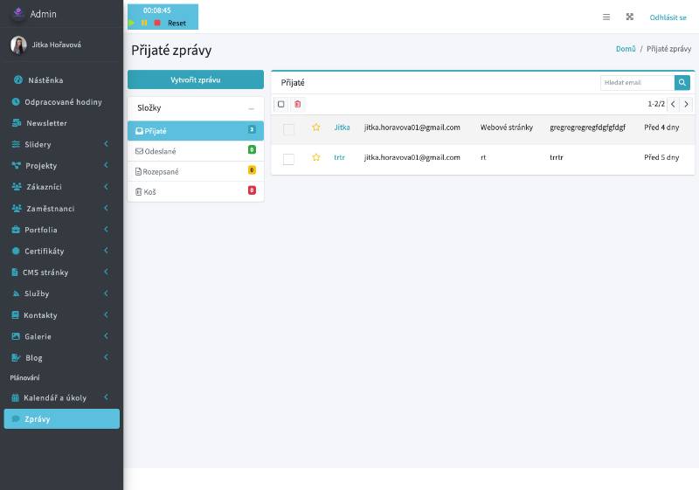Toggle the sidebar with the hamburger icon
The image size is (699, 490).
coord(606,17)
